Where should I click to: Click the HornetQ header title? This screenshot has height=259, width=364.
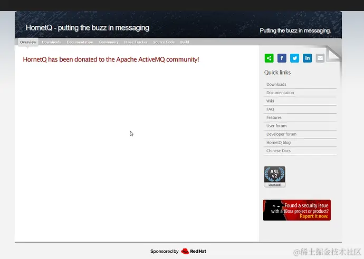click(87, 28)
